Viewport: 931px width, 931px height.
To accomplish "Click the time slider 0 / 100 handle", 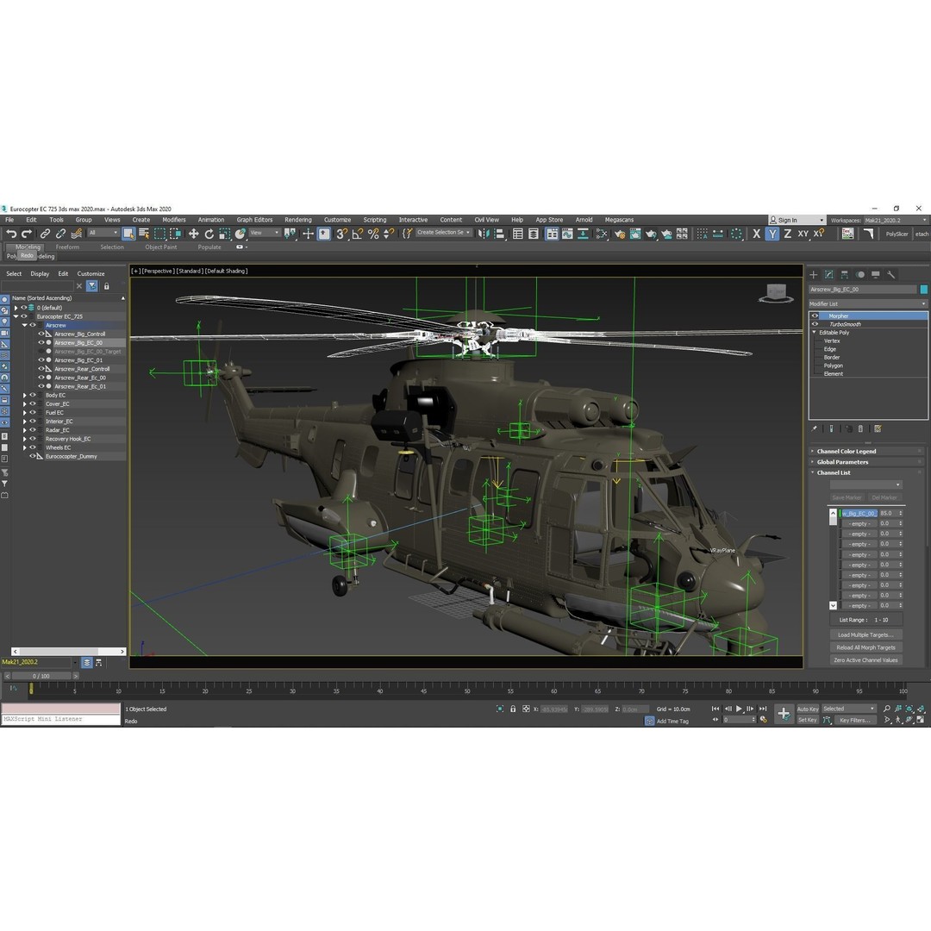I will [x=41, y=676].
